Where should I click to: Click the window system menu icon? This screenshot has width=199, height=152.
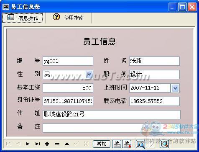pyautogui.click(x=6, y=7)
